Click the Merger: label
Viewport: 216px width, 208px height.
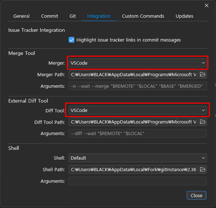(x=57, y=63)
